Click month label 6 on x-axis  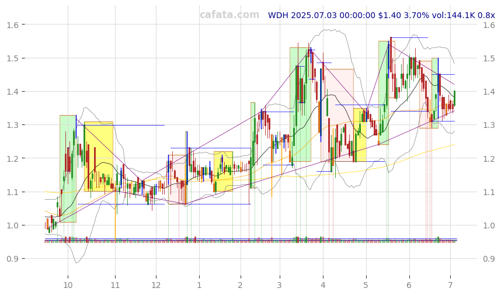click(409, 285)
